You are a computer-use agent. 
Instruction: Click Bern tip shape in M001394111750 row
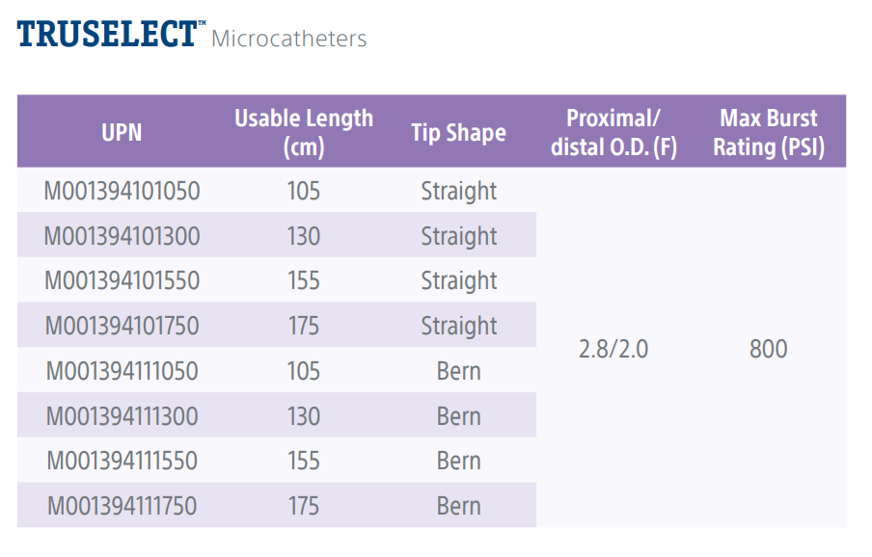[x=458, y=506]
